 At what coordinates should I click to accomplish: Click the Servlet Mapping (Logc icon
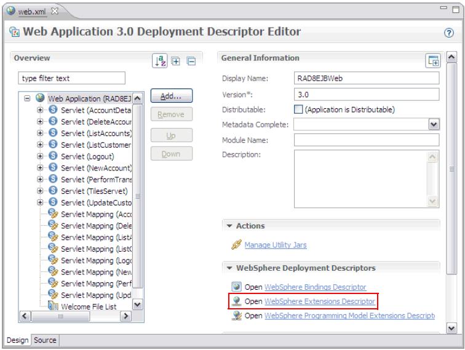click(53, 260)
